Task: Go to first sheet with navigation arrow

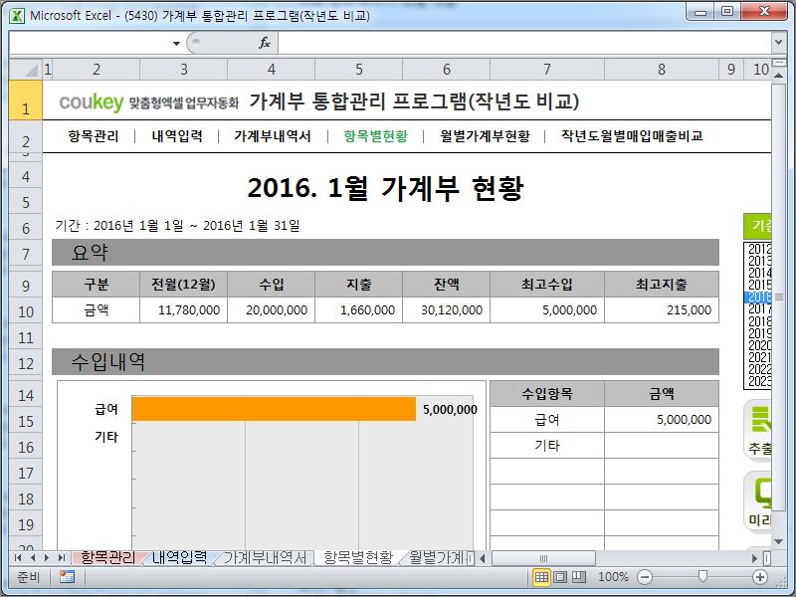Action: click(18, 558)
